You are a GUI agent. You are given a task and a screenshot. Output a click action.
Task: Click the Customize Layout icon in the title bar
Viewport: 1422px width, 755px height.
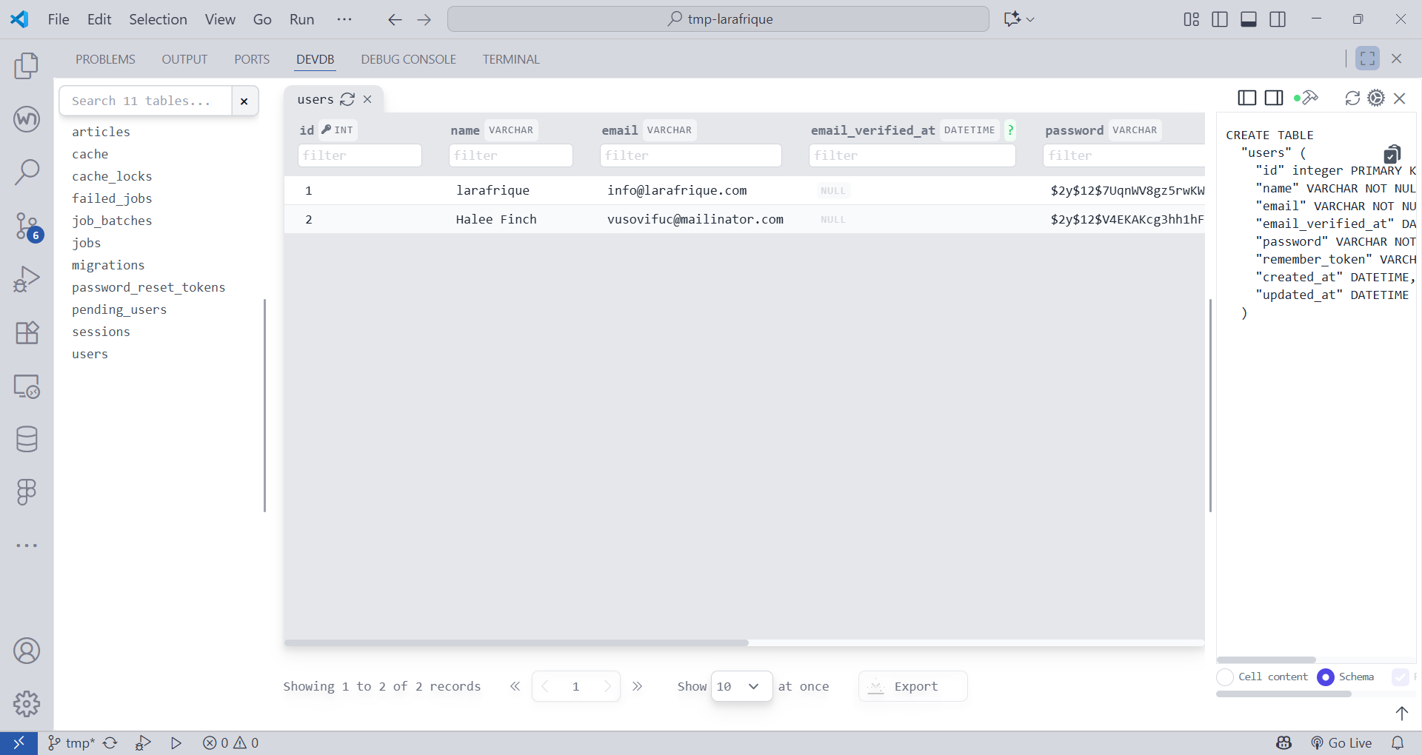1190,19
